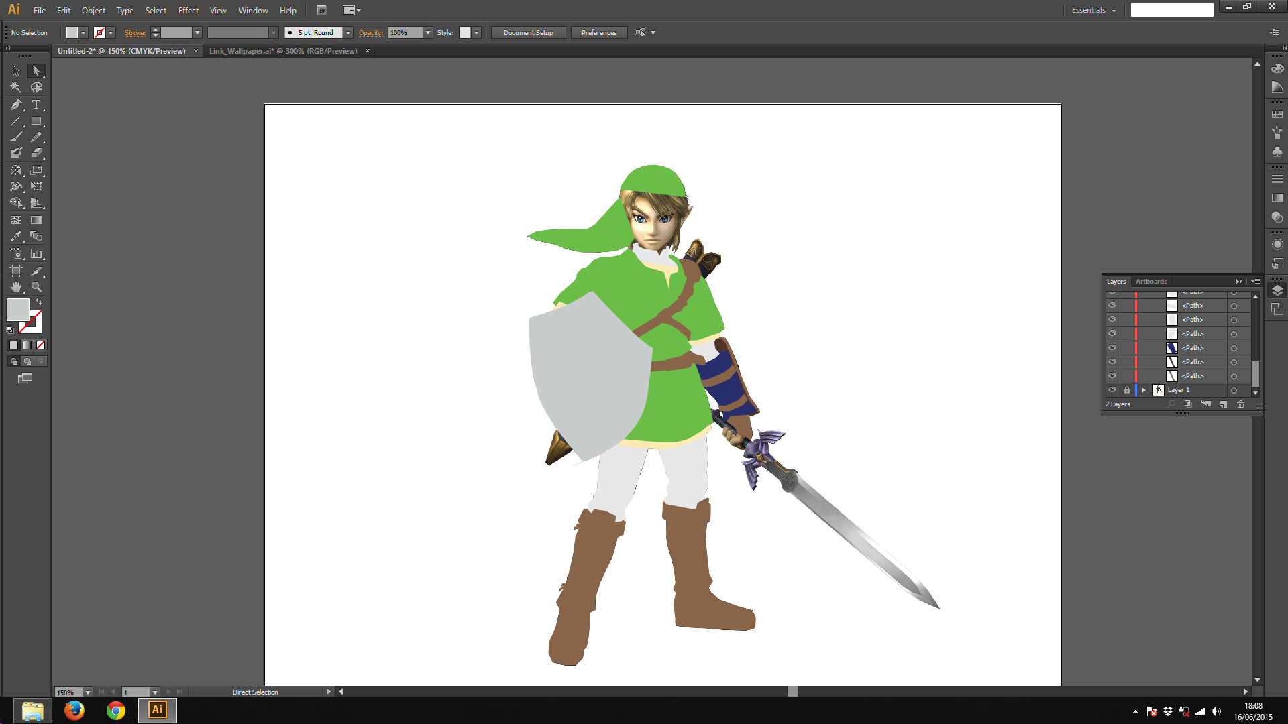Select the Zoom tool in toolbox
The height and width of the screenshot is (724, 1288).
tap(36, 287)
